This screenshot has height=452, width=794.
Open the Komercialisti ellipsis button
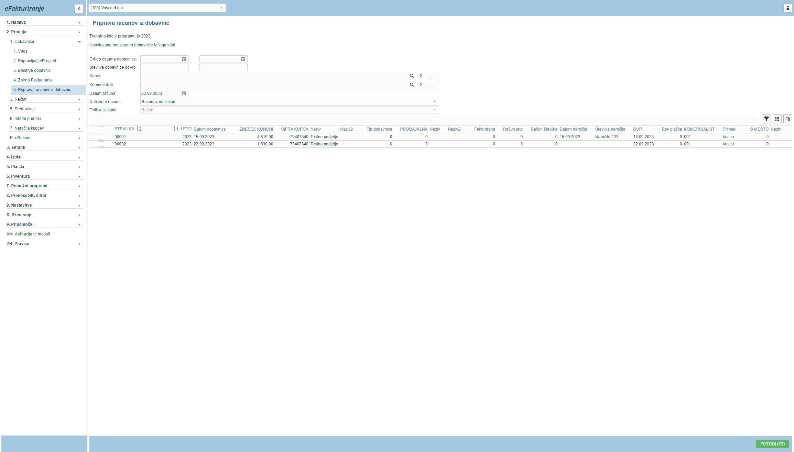pyautogui.click(x=433, y=85)
